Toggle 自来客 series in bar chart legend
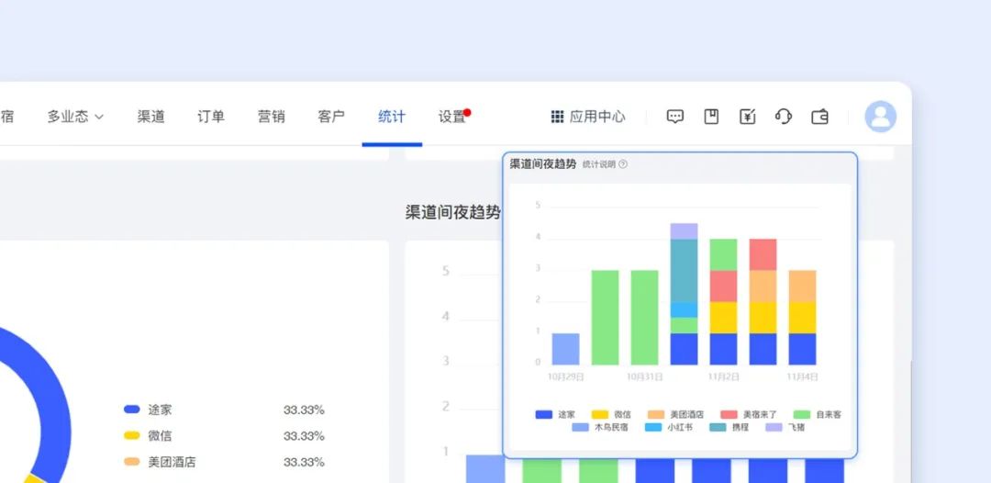 pos(818,415)
